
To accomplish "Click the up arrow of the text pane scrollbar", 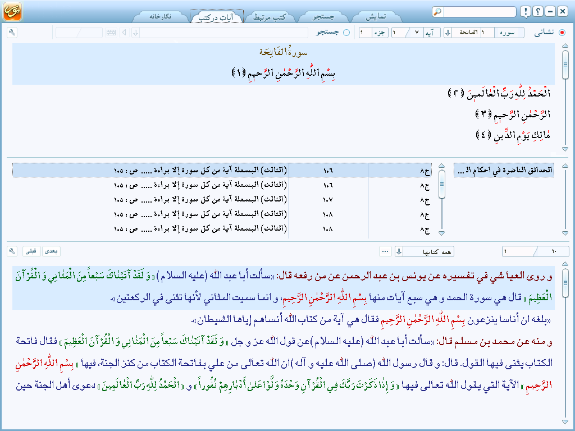I will click(565, 264).
